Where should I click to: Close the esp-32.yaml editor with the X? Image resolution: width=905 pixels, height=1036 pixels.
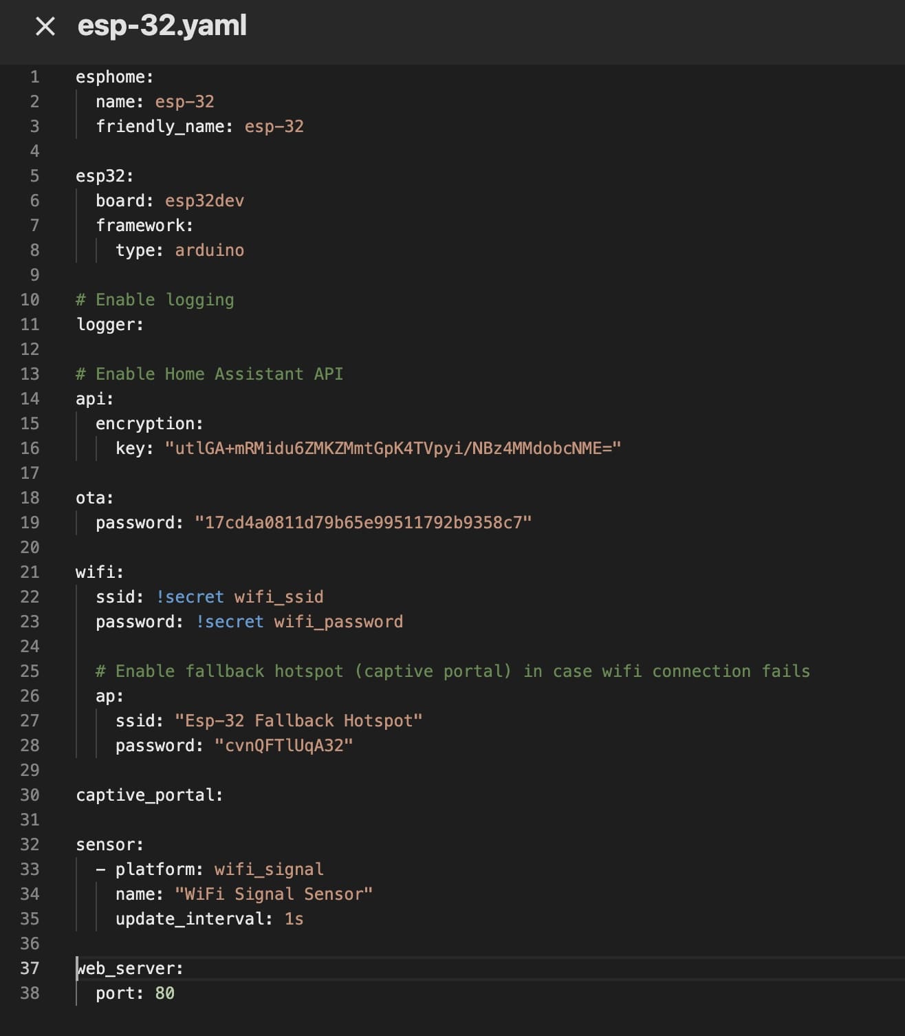coord(45,27)
